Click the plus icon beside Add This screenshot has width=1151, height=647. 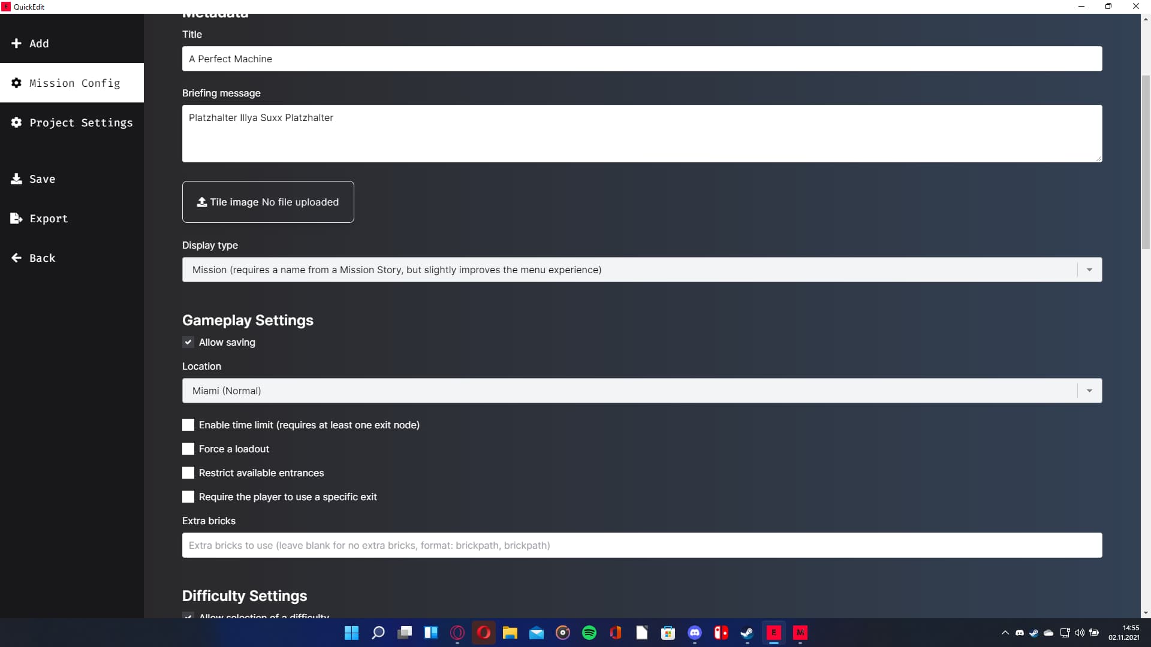click(x=16, y=43)
